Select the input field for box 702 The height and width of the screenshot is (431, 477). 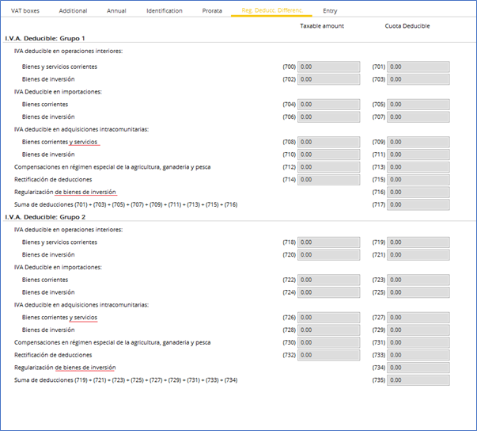point(328,79)
